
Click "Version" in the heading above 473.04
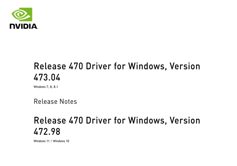[x=185, y=66]
